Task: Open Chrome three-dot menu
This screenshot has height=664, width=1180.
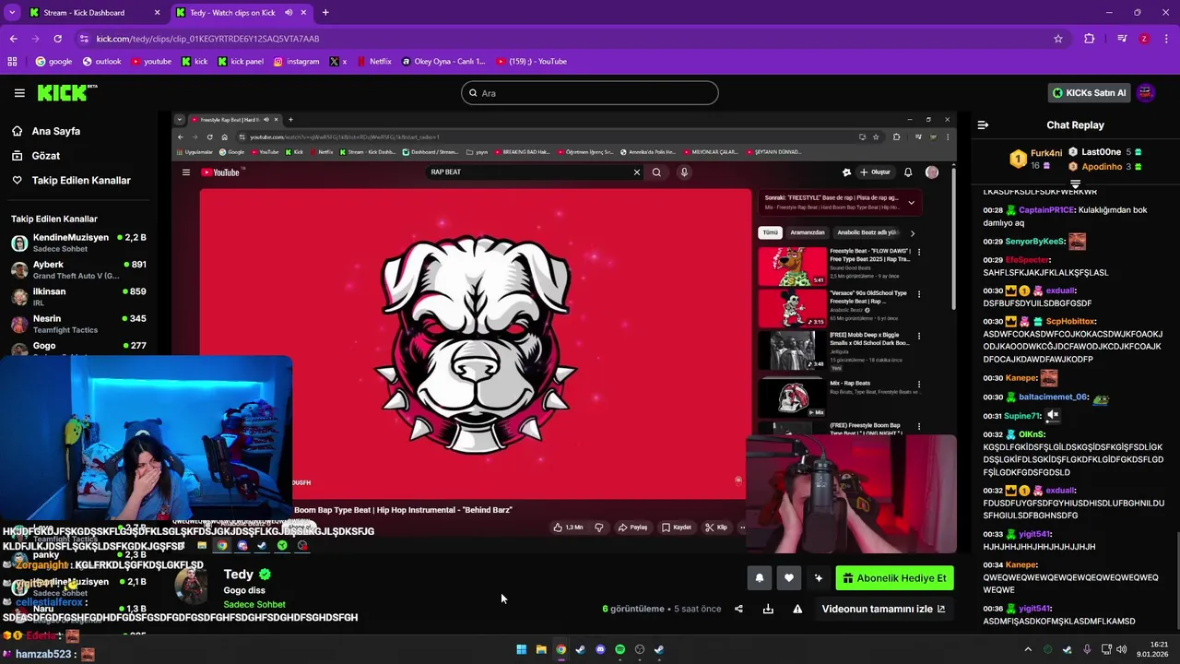Action: [1166, 39]
